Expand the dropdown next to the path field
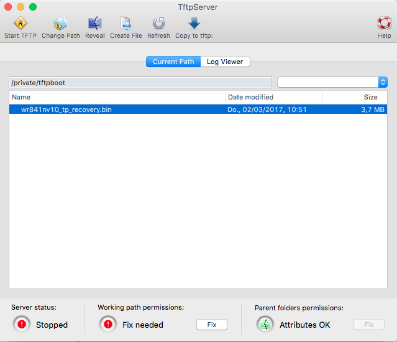This screenshot has height=342, width=397. point(383,82)
